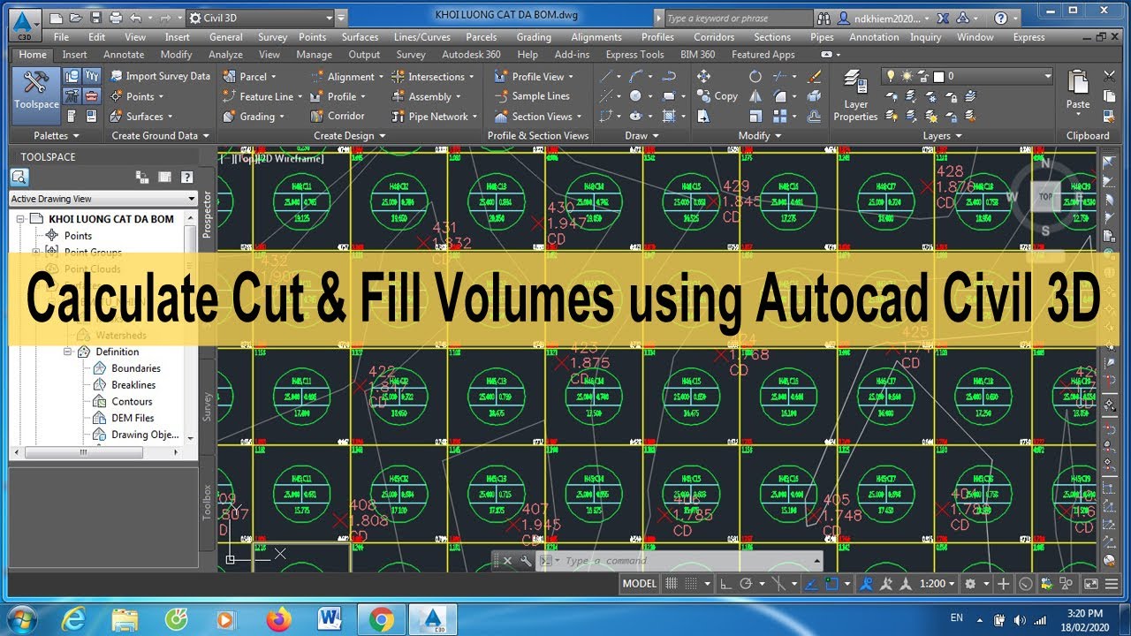This screenshot has height=636, width=1131.
Task: Open the Layer Properties manager
Action: [x=855, y=95]
